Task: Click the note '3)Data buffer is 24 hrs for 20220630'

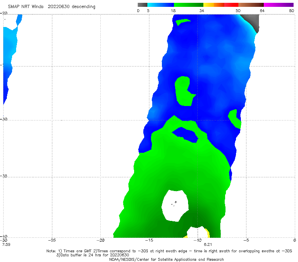Action: (x=93, y=255)
